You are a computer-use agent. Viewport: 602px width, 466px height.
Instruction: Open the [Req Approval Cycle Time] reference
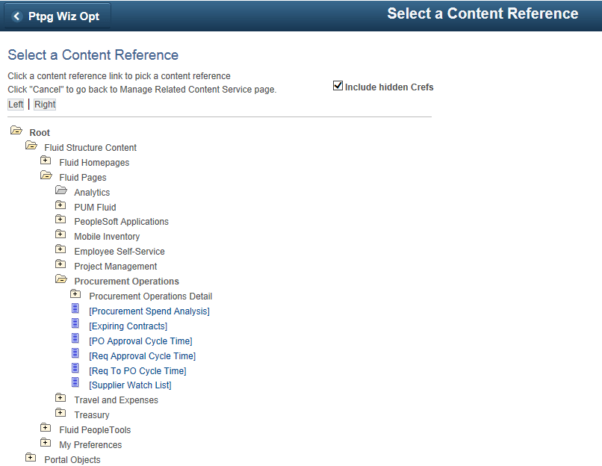(x=142, y=355)
